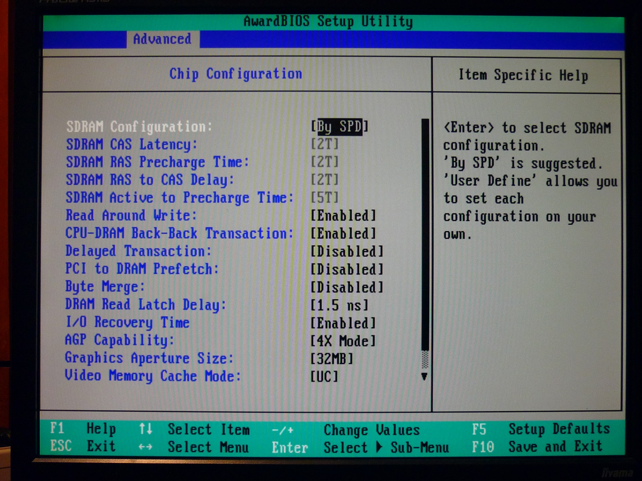The height and width of the screenshot is (481, 642).
Task: Toggle Read Around Write Enabled setting
Action: (343, 215)
